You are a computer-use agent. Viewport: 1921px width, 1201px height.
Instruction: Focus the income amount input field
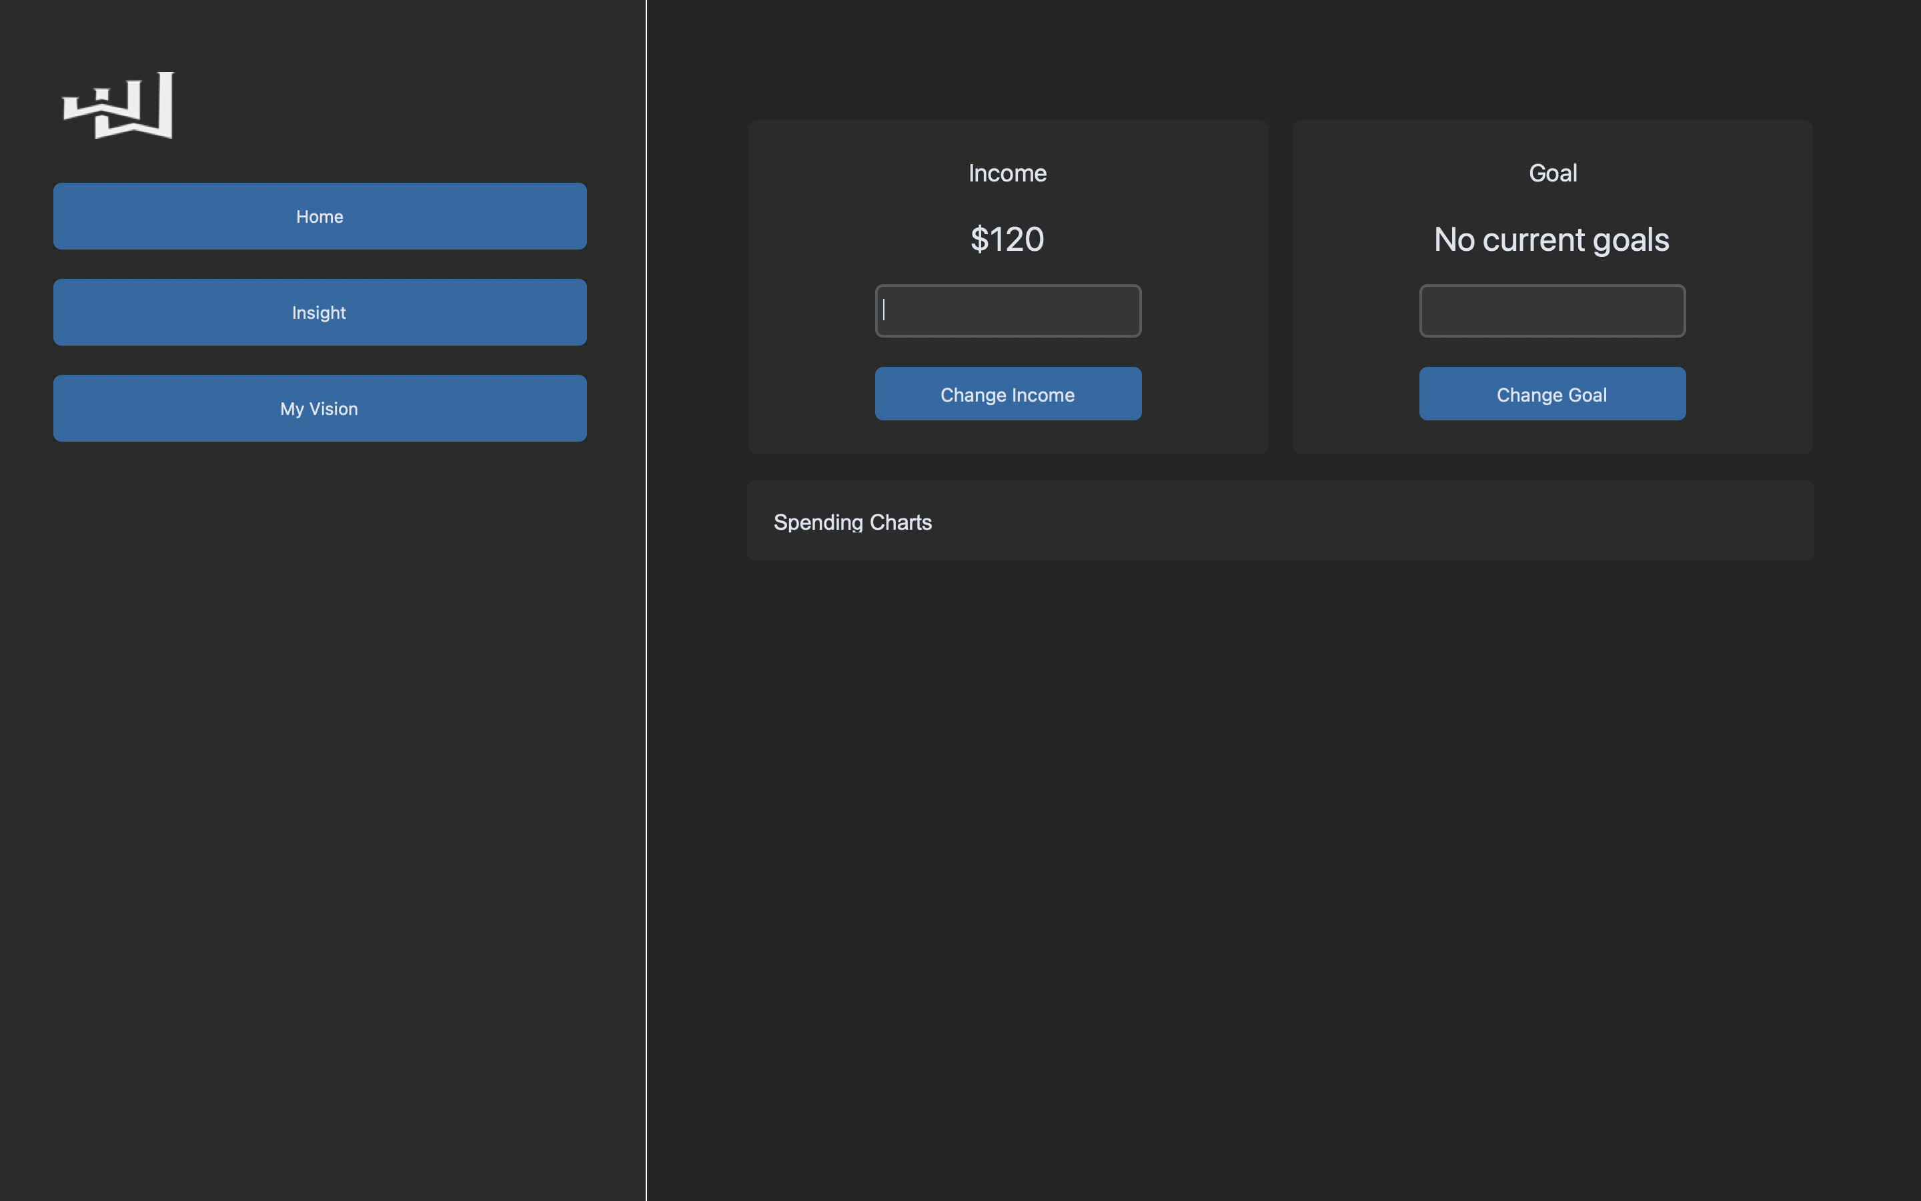click(x=1007, y=310)
